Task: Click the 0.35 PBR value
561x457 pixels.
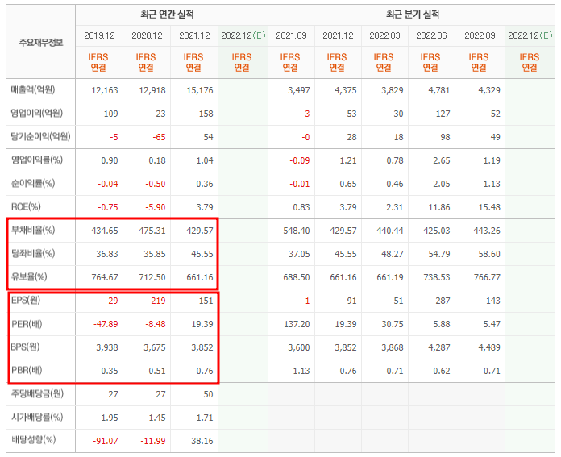Action: 110,371
